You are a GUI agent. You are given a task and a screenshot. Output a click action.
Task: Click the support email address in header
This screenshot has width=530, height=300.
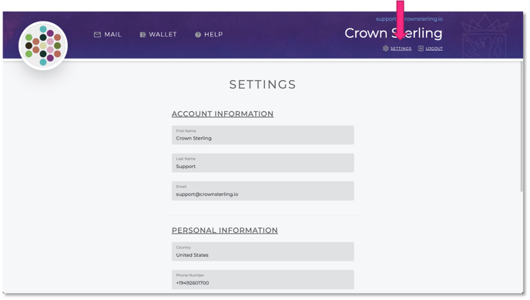pyautogui.click(x=409, y=19)
